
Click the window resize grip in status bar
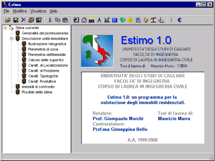[x=211, y=157]
